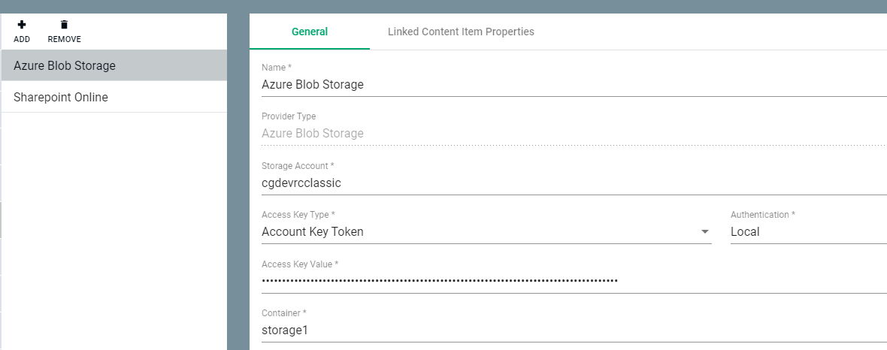This screenshot has width=887, height=350.
Task: Click the "Storage Account *" field label
Action: click(298, 165)
